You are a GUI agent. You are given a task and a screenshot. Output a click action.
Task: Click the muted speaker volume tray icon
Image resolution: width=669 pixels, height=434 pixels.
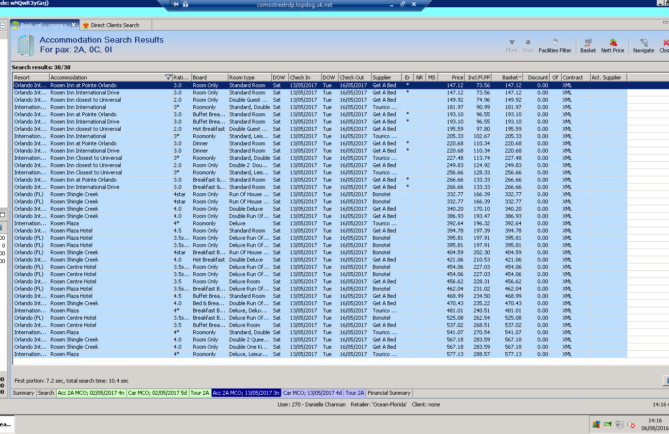631,425
